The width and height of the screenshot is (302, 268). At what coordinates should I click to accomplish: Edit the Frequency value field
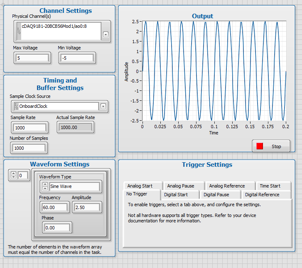tap(54, 207)
